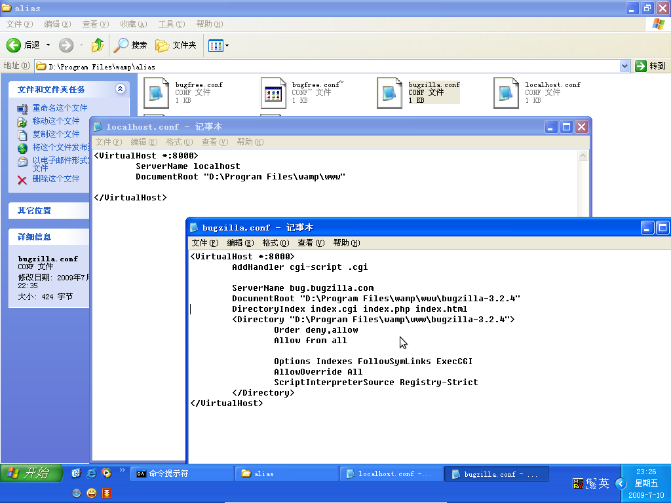671x503 pixels.
Task: Click 删除这个文件 task link
Action: pyautogui.click(x=56, y=178)
